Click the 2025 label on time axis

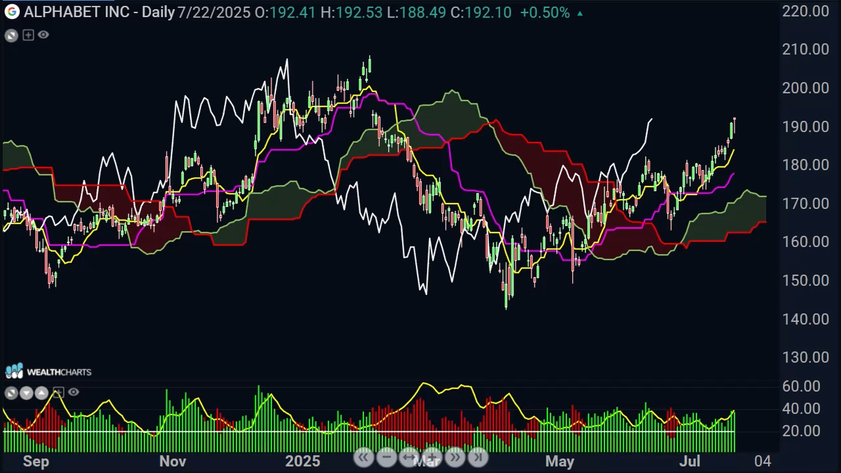point(303,461)
